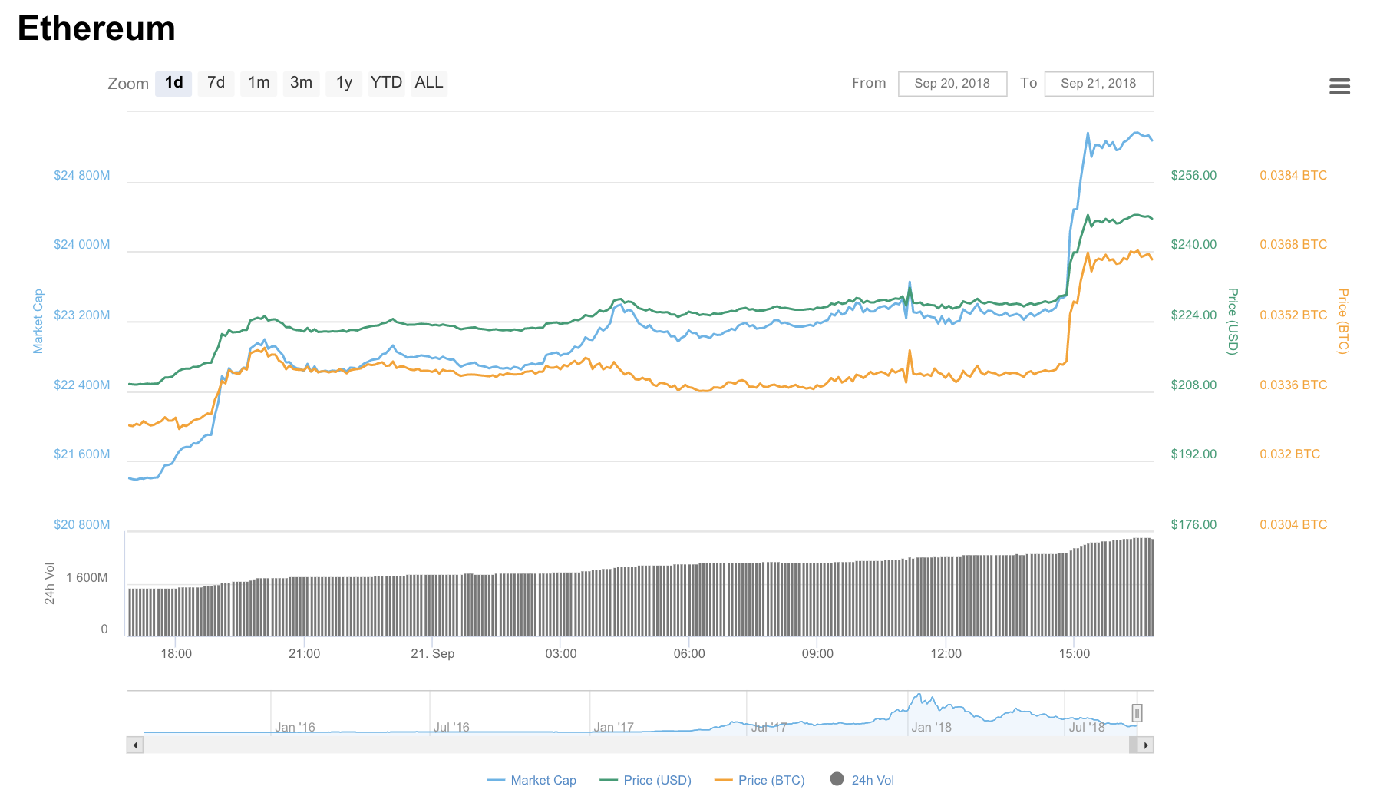This screenshot has width=1380, height=806.
Task: Click the 03:00 time axis label
Action: (x=561, y=654)
